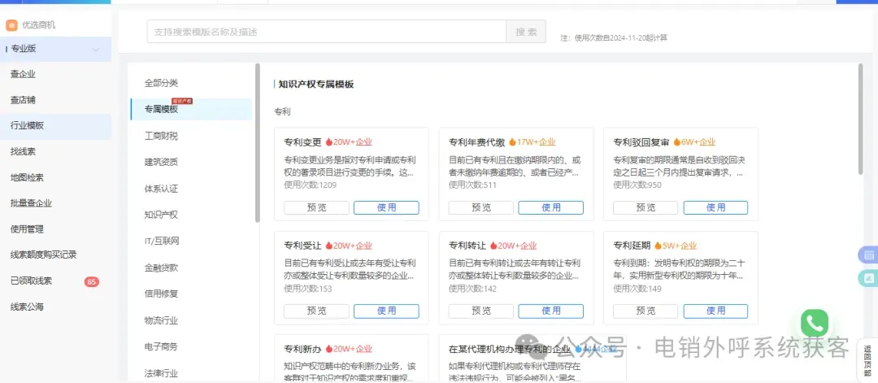878x383 pixels.
Task: Preview the 专利受让 template
Action: tap(316, 311)
